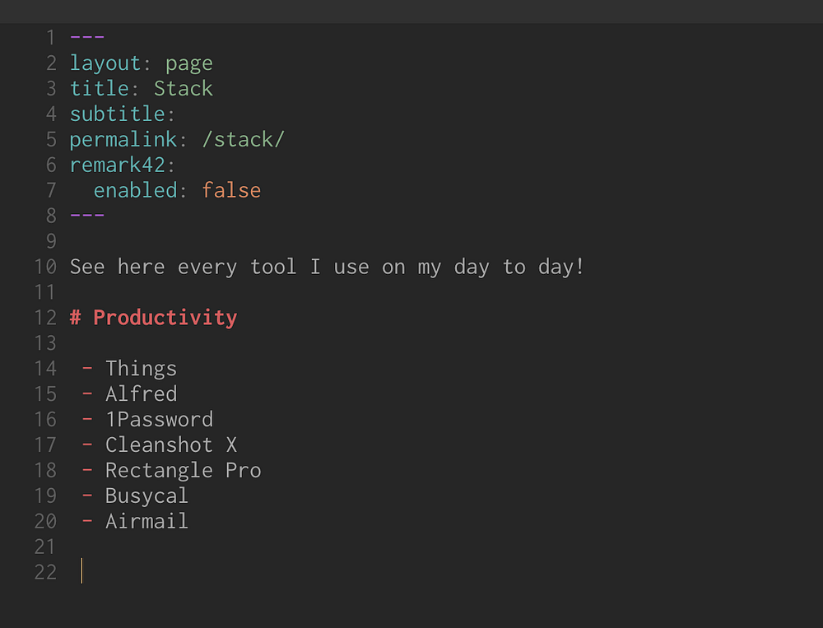823x628 pixels.
Task: Click the "false" value after enabled
Action: [231, 190]
